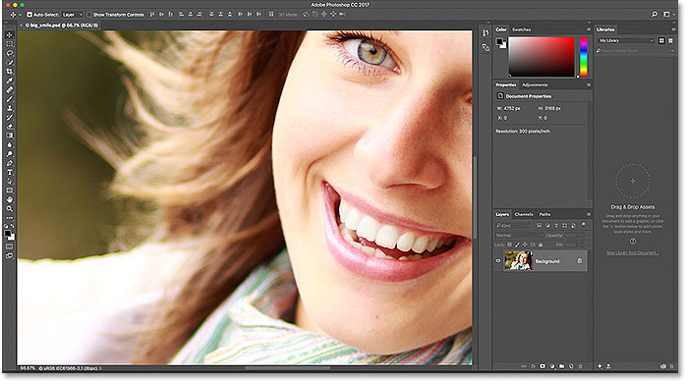
Task: Switch to the Adjustments tab
Action: (x=535, y=84)
